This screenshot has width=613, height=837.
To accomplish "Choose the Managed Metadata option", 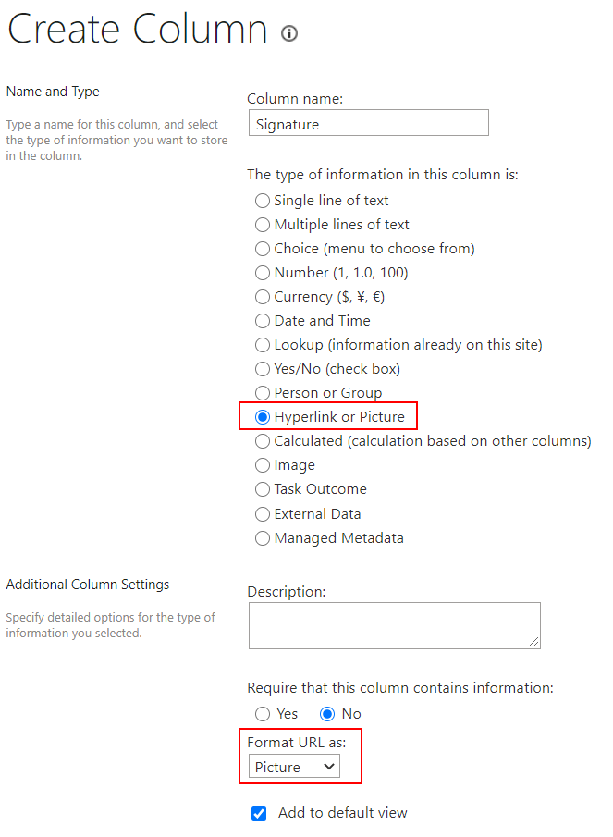I will pyautogui.click(x=263, y=538).
